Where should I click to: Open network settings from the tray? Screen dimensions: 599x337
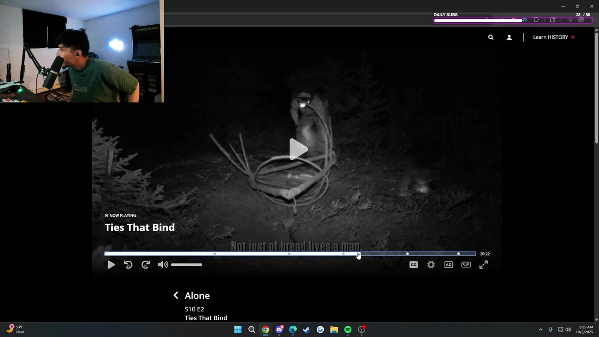pos(560,330)
